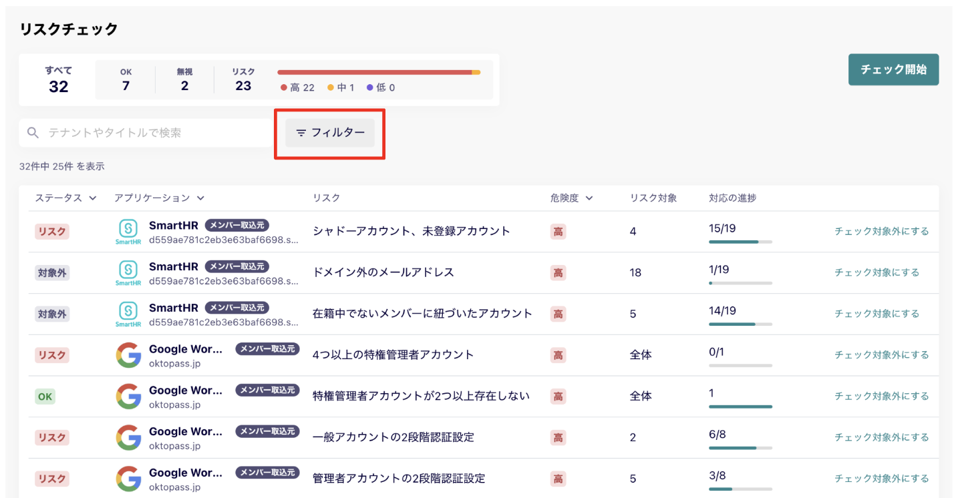Image resolution: width=962 pixels, height=498 pixels.
Task: Click the 1/19 progress value
Action: click(719, 270)
